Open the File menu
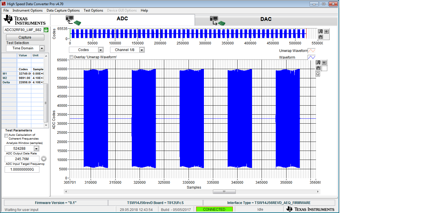The width and height of the screenshot is (431, 213). tap(6, 10)
